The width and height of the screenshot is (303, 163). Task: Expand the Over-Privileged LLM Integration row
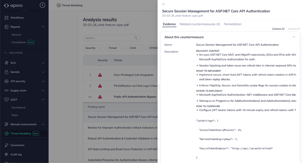tap(90, 75)
